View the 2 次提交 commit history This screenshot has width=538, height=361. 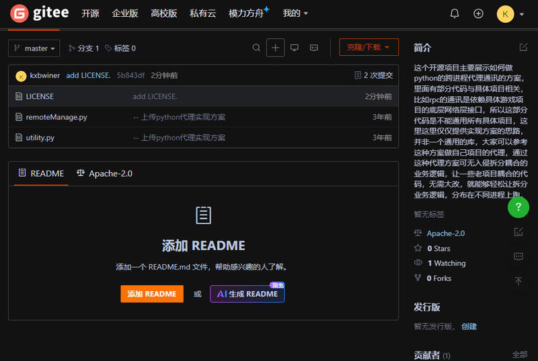point(373,75)
